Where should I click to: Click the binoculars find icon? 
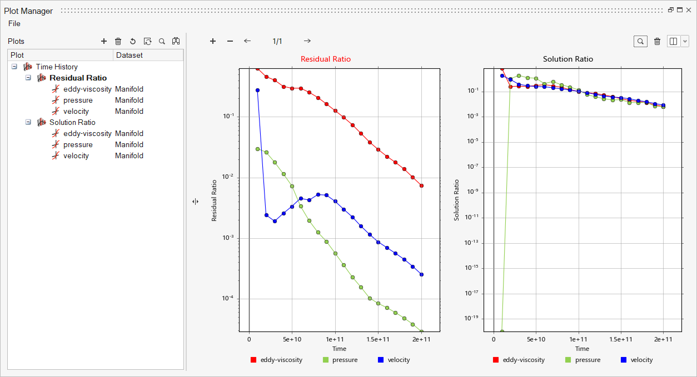click(176, 41)
